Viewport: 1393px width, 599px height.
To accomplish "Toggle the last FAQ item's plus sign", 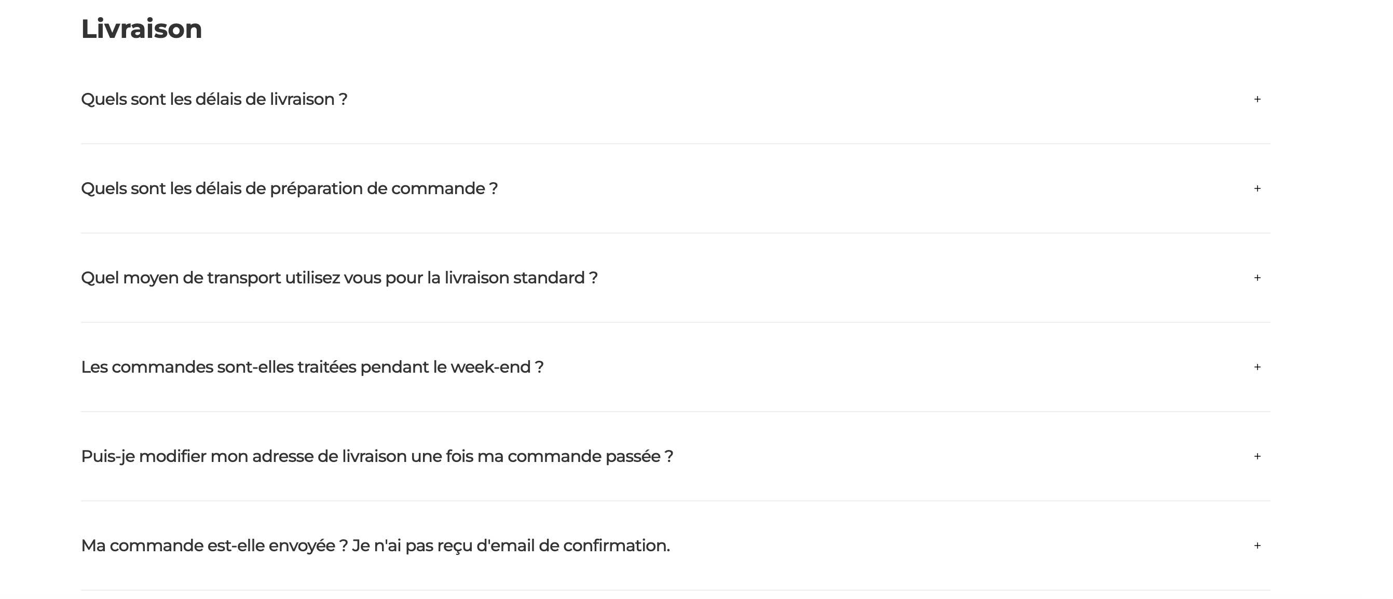I will point(1257,546).
